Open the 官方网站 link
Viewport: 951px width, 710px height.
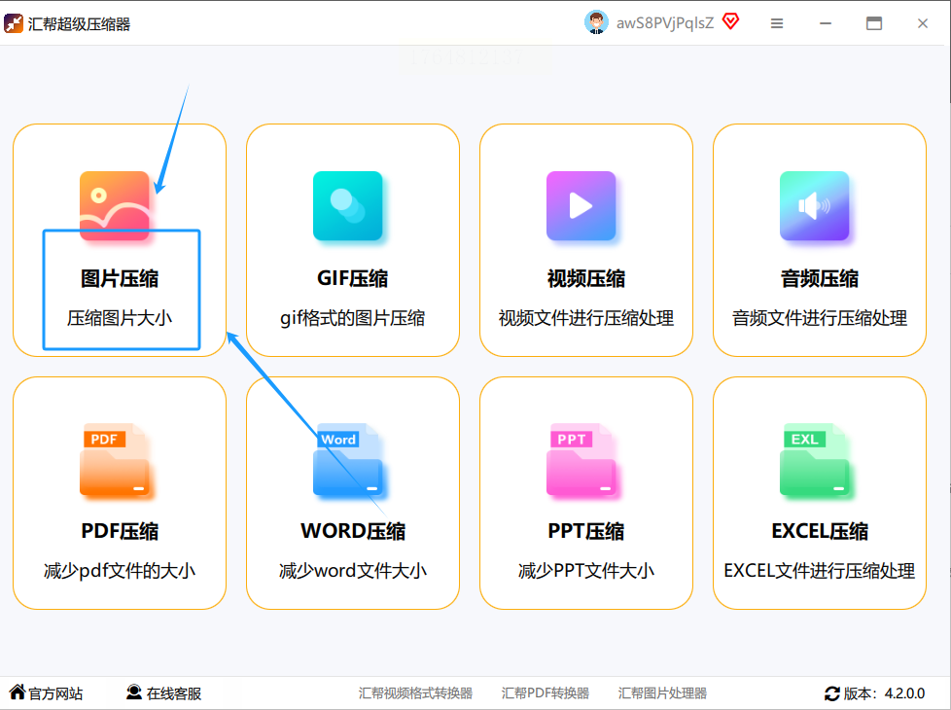pyautogui.click(x=55, y=693)
